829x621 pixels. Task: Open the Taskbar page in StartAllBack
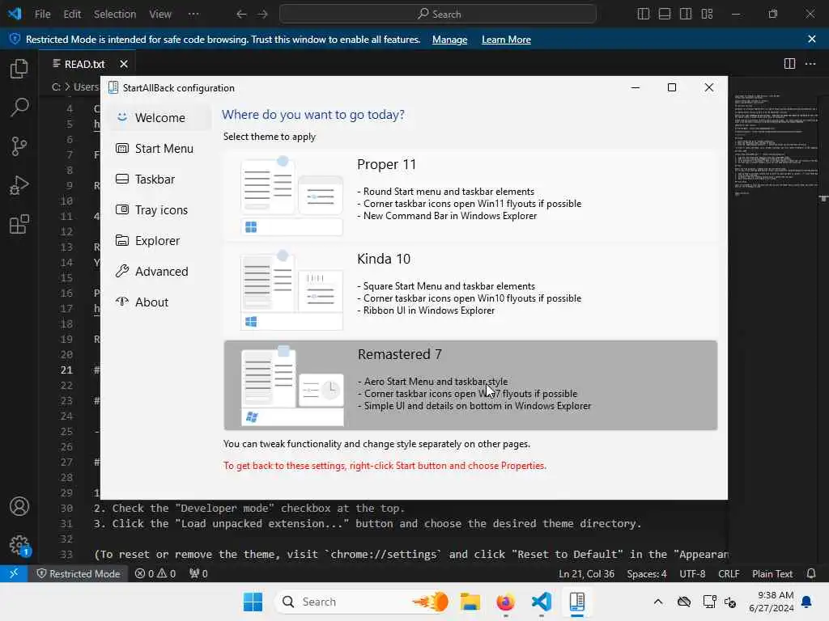[x=160, y=179]
